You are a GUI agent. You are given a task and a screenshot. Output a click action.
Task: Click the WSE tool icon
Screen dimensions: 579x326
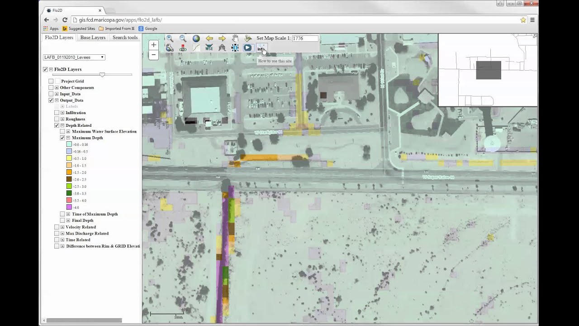click(x=209, y=48)
